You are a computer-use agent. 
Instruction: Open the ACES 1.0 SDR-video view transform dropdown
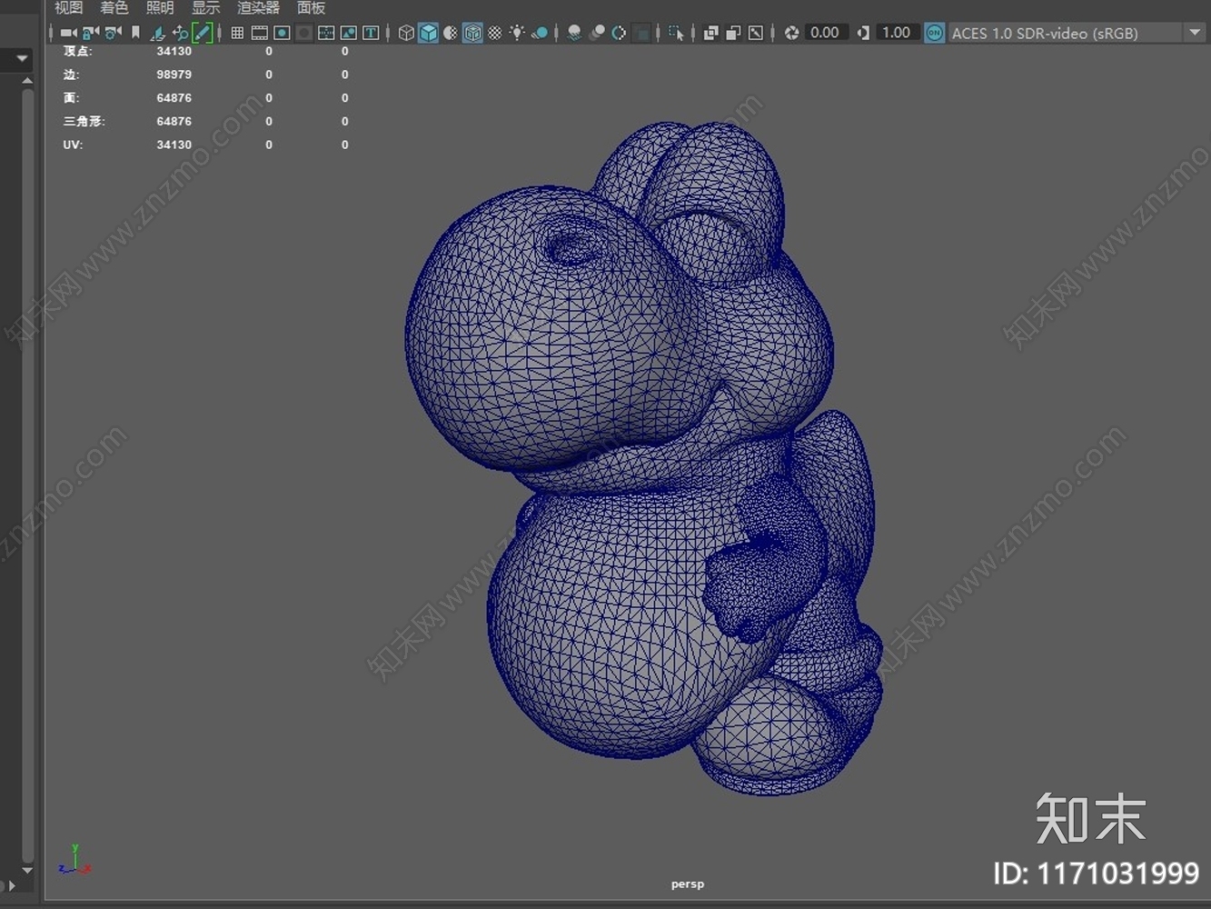1077,33
